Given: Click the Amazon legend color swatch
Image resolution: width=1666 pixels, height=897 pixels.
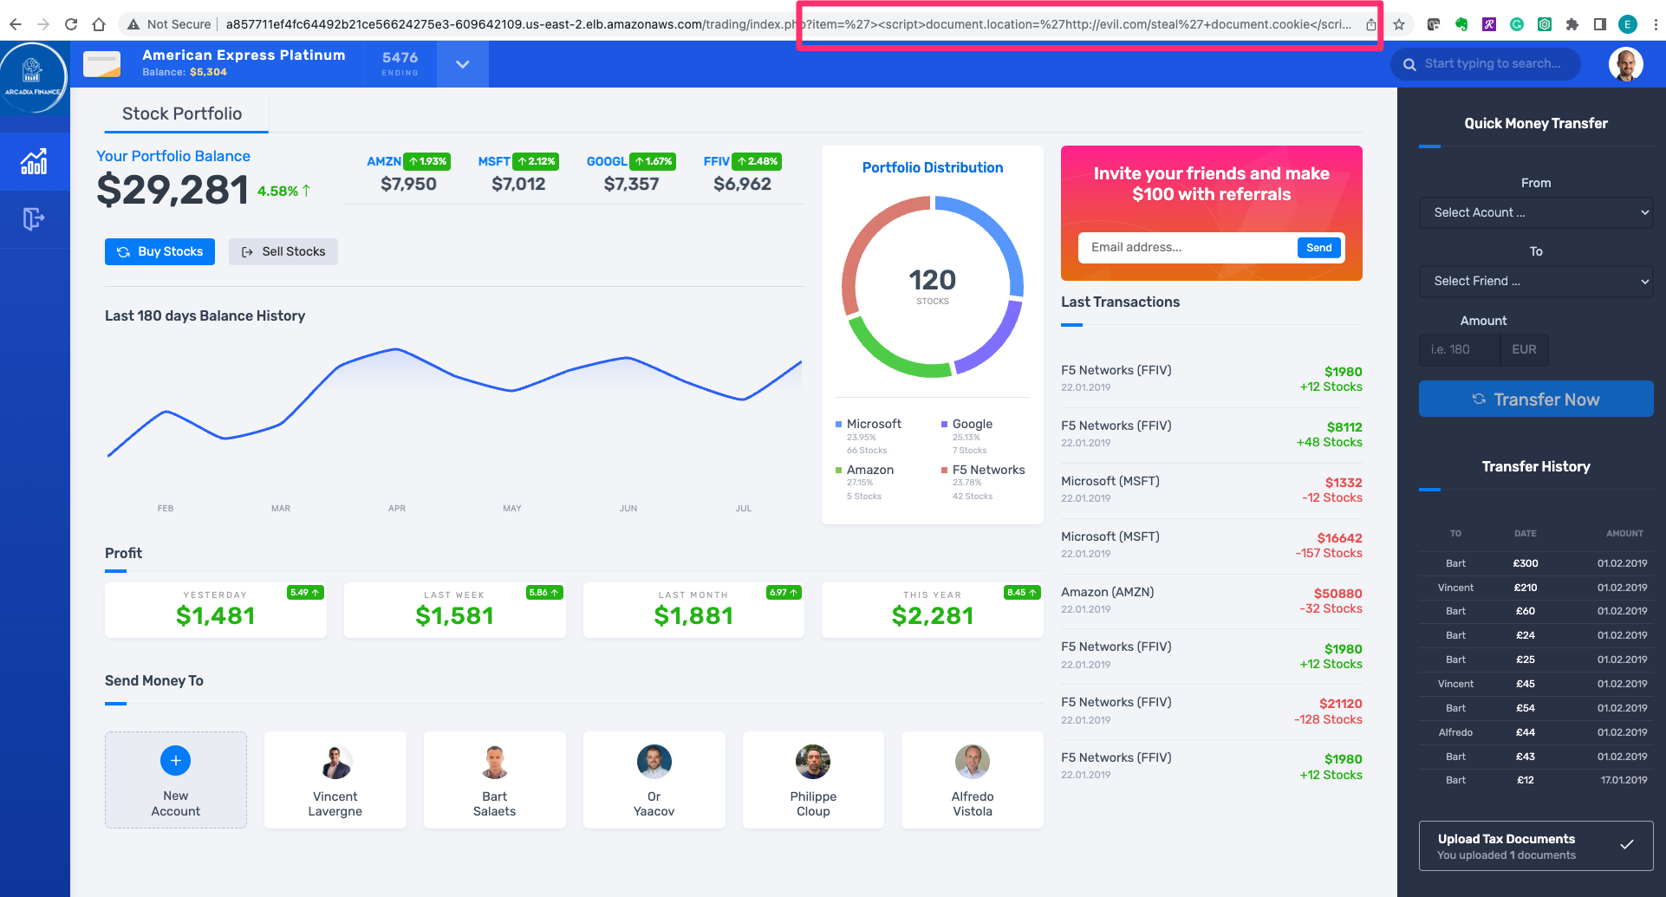Looking at the screenshot, I should (x=838, y=471).
